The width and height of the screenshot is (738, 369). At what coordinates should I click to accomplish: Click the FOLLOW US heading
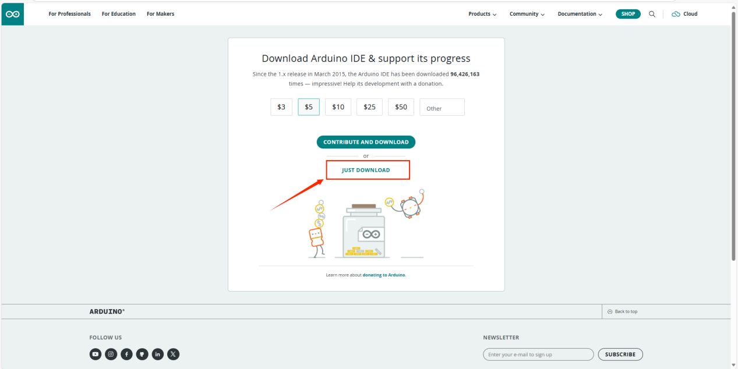105,338
